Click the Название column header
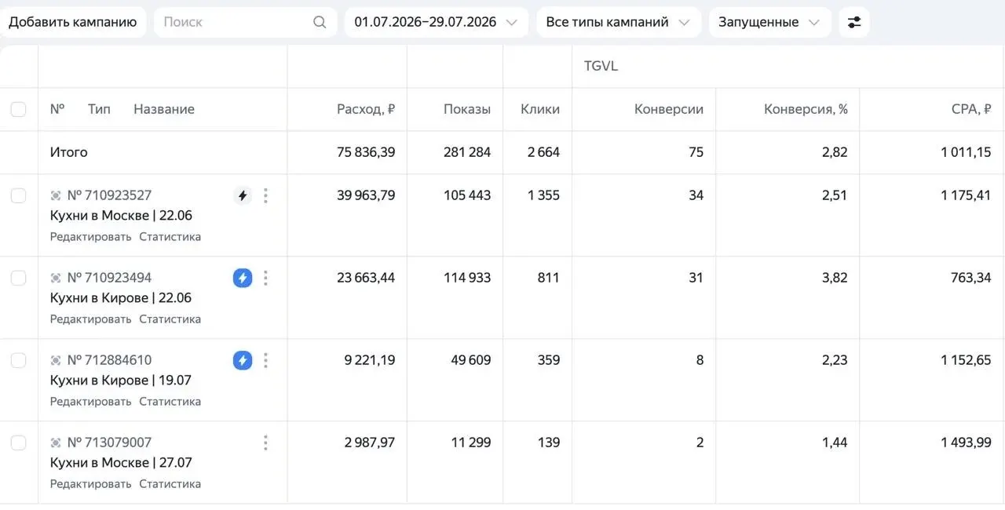 tap(164, 109)
